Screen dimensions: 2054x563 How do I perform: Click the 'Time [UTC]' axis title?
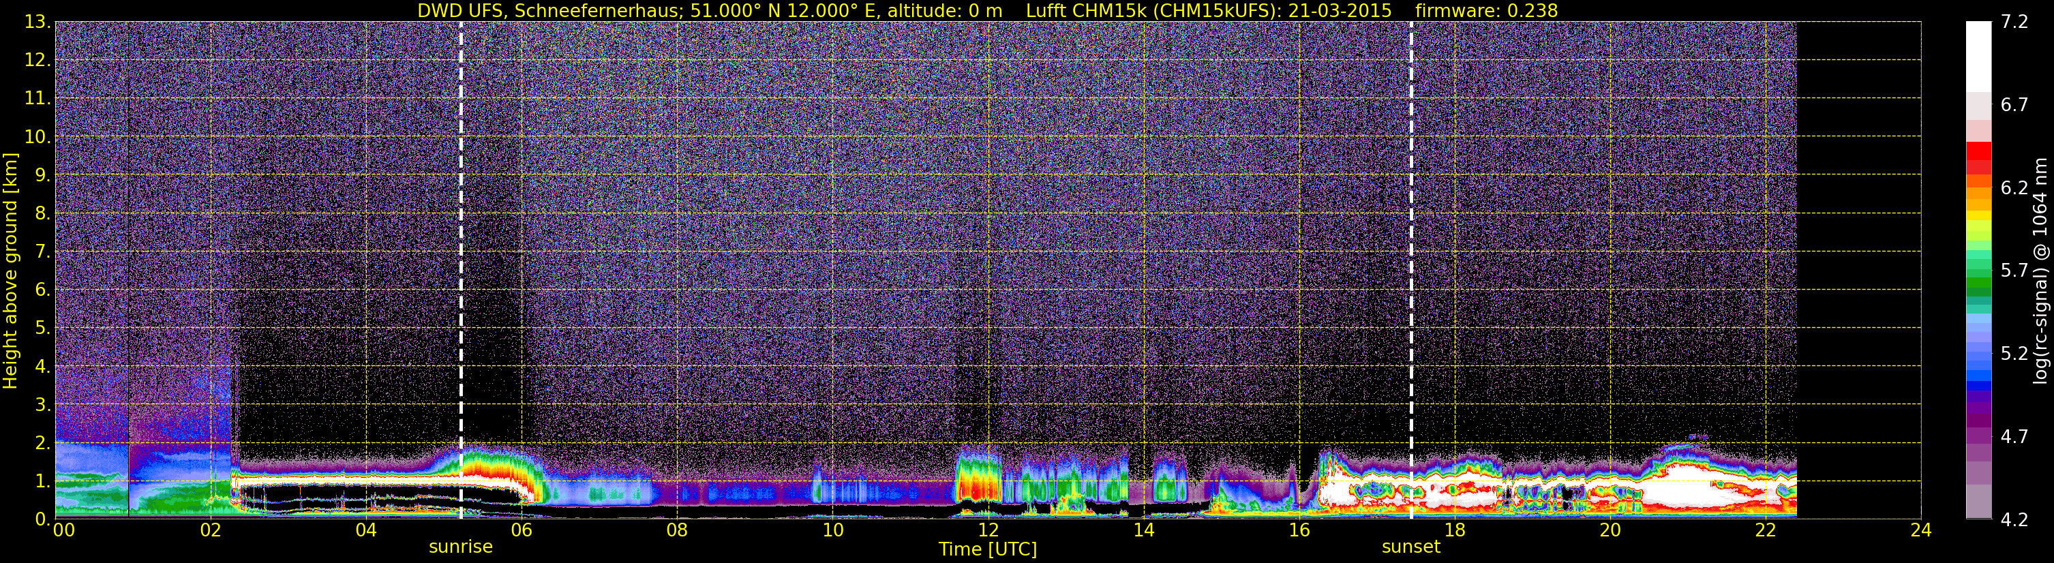988,549
